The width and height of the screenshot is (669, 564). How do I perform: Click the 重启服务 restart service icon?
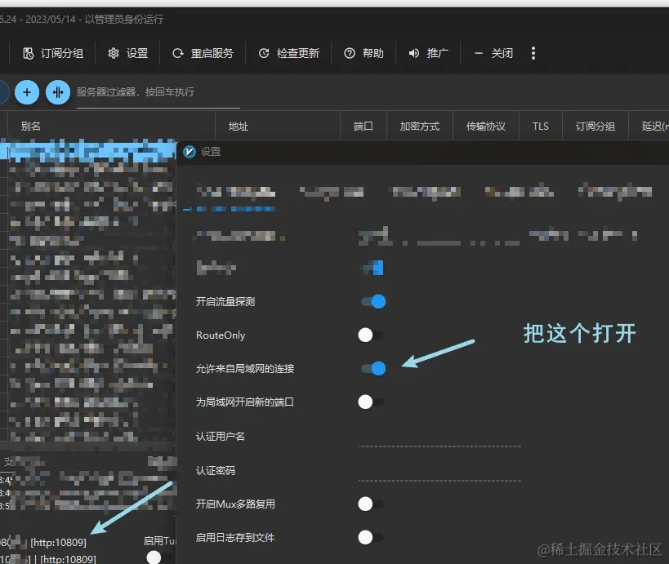coord(177,53)
